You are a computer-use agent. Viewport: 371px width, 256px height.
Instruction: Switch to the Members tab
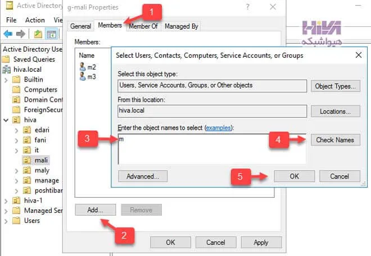coord(110,25)
